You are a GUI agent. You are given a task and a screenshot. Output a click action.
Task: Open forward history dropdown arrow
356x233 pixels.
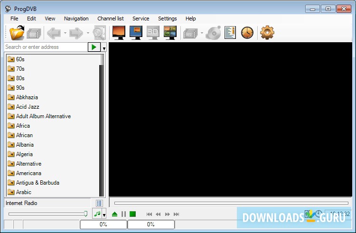coord(88,33)
